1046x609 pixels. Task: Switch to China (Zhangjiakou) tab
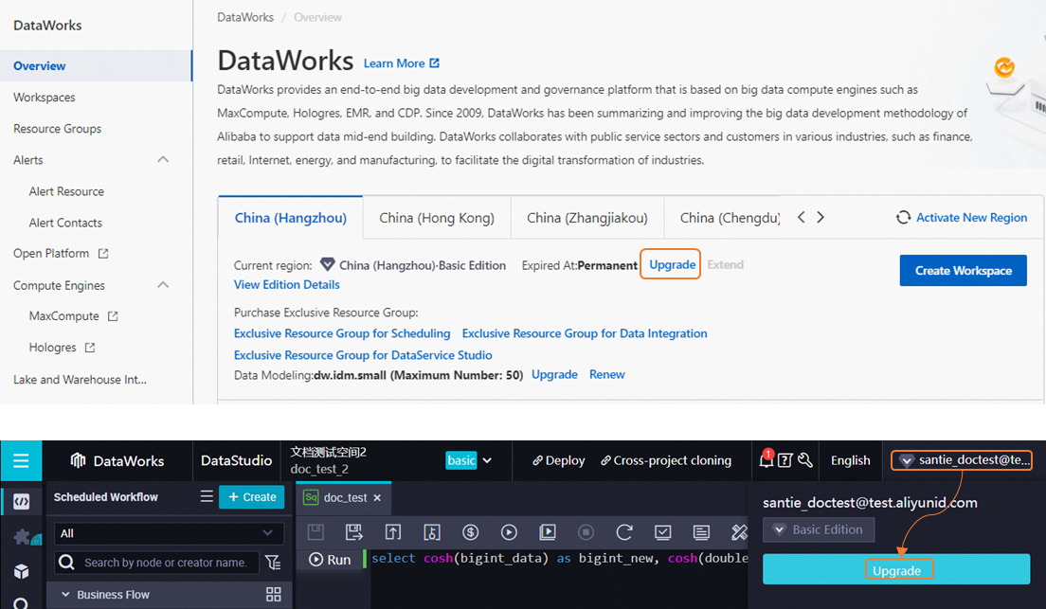[x=587, y=218]
